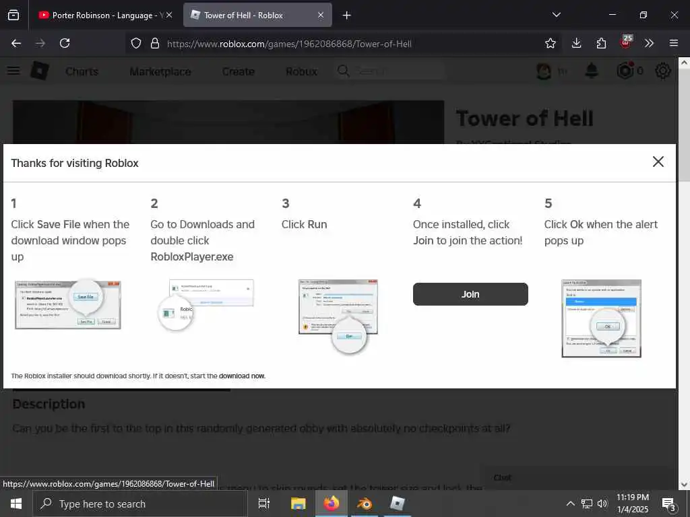Open the Roblox hamburger navigation menu
690x517 pixels.
13,71
